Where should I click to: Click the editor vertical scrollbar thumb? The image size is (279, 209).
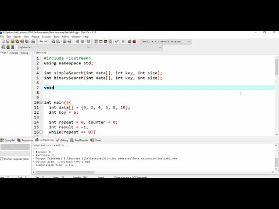click(277, 67)
